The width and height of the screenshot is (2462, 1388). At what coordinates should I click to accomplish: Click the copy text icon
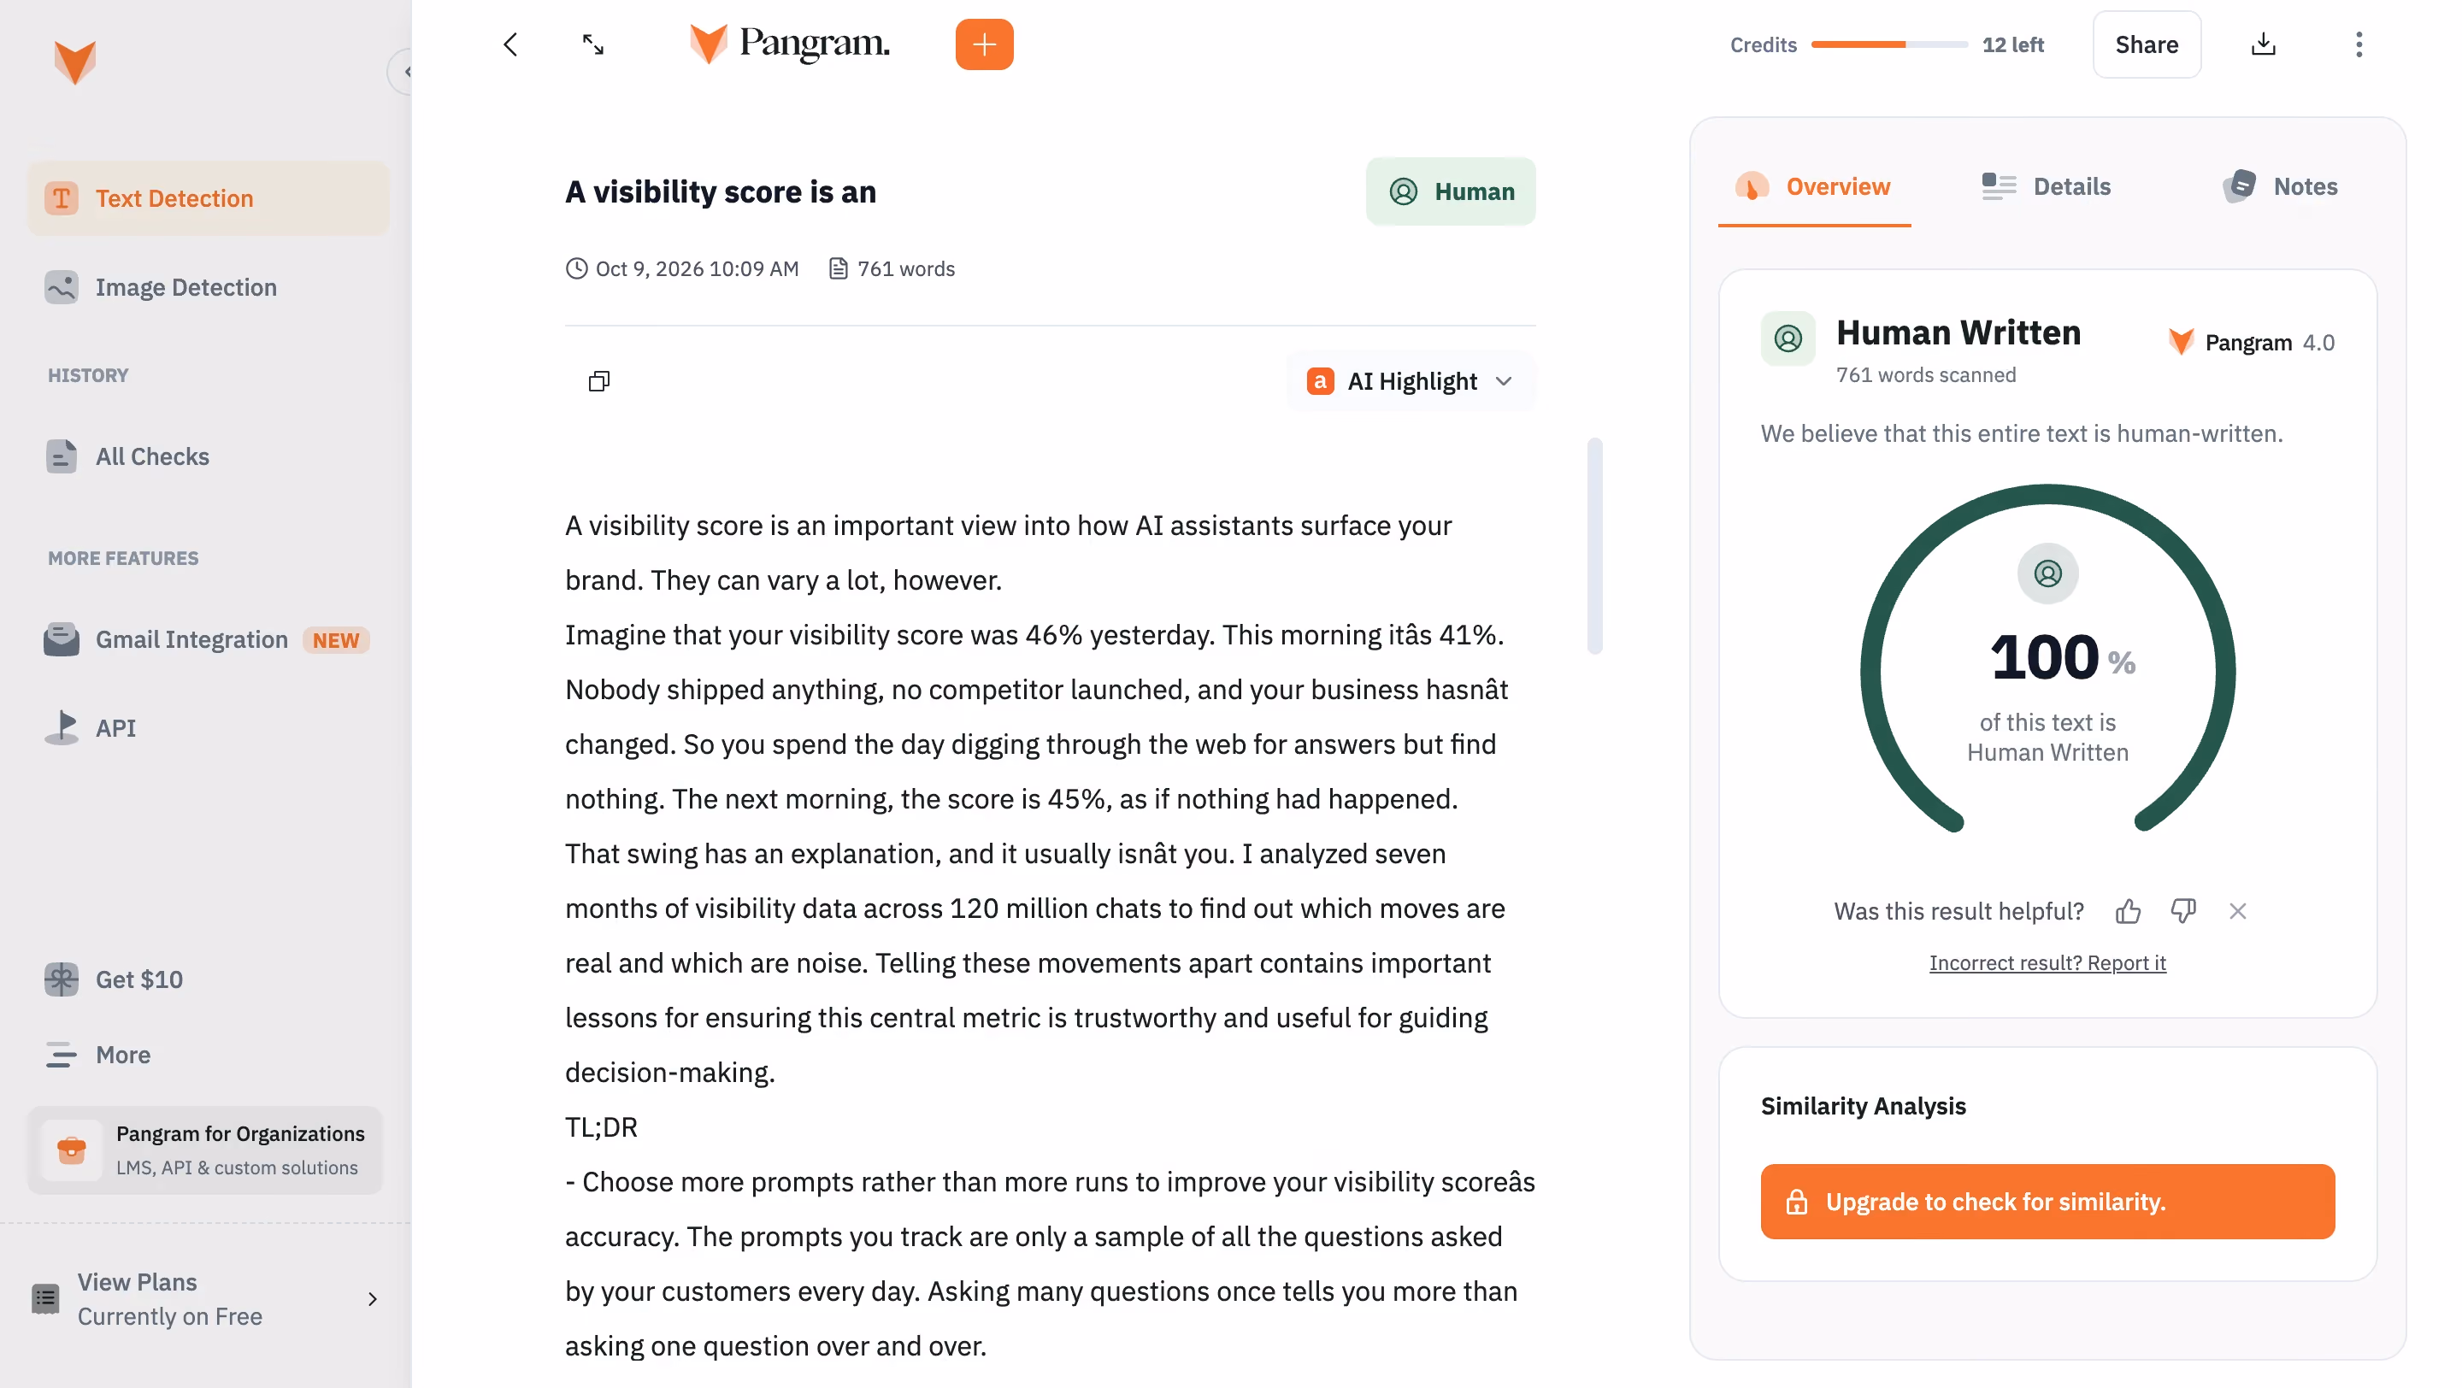point(598,381)
